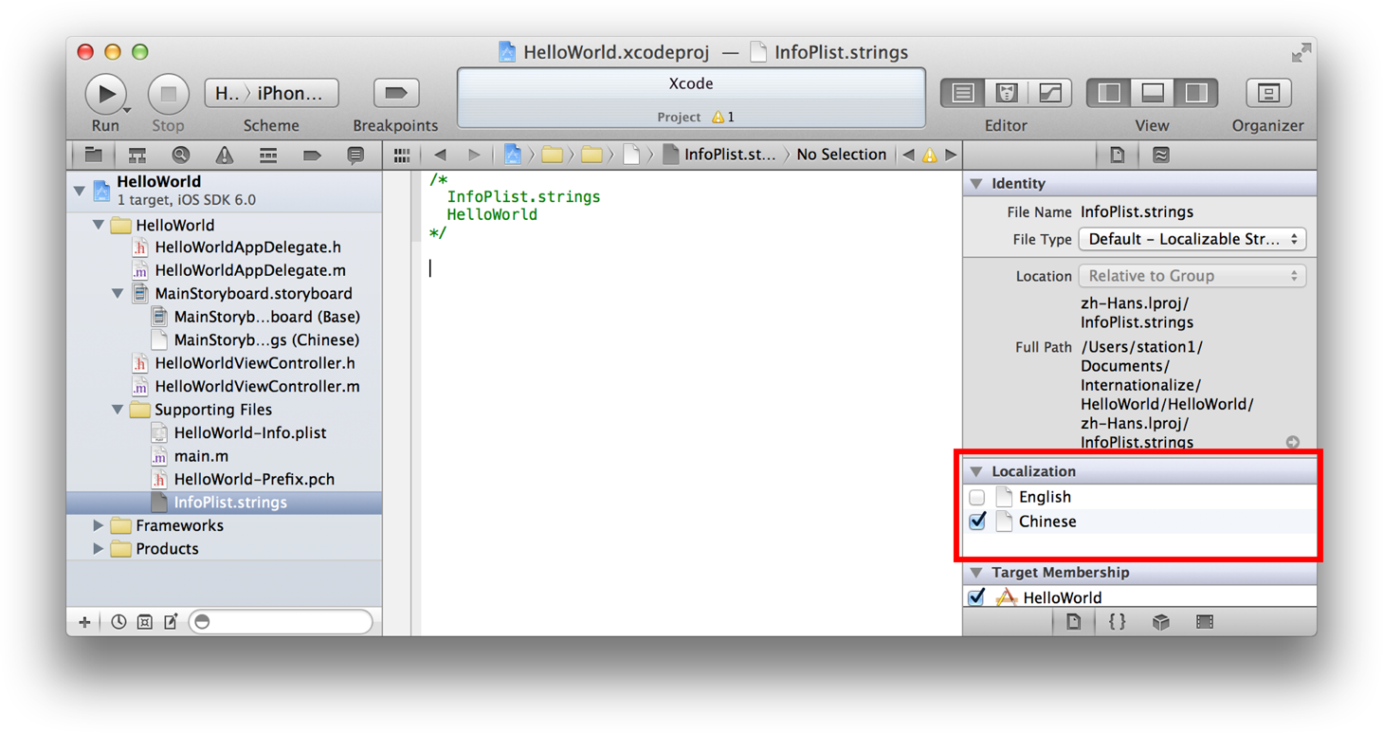Screen dimensions: 1383x733
Task: Collapse the MainStoryboard.storyboard group
Action: point(118,293)
